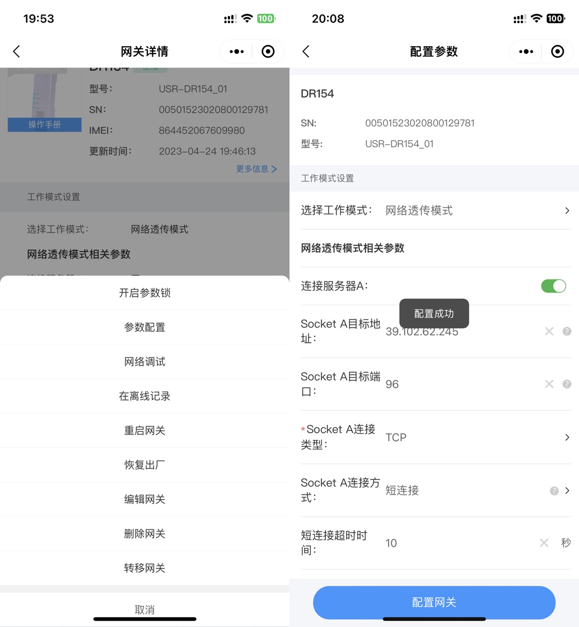The width and height of the screenshot is (579, 627).
Task: Tap the mini program close circle on 网关详情
Action: (268, 51)
